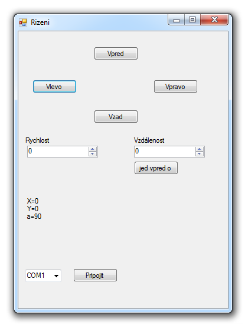Hit the Vpravo button
The image size is (245, 328).
[x=175, y=86]
